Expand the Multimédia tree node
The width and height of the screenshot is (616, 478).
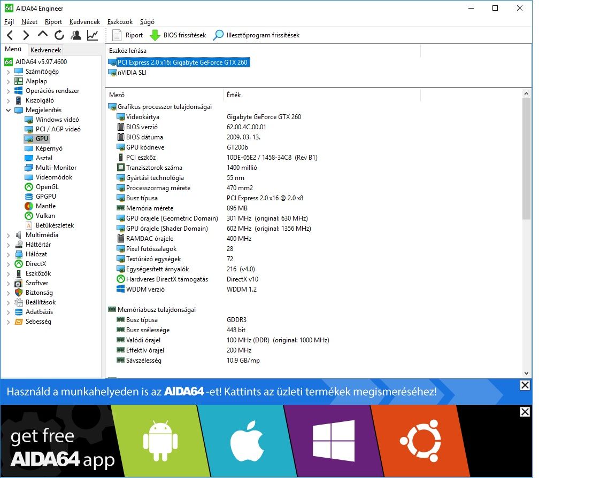(x=8, y=235)
